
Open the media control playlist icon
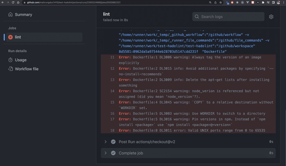click(268, 2)
